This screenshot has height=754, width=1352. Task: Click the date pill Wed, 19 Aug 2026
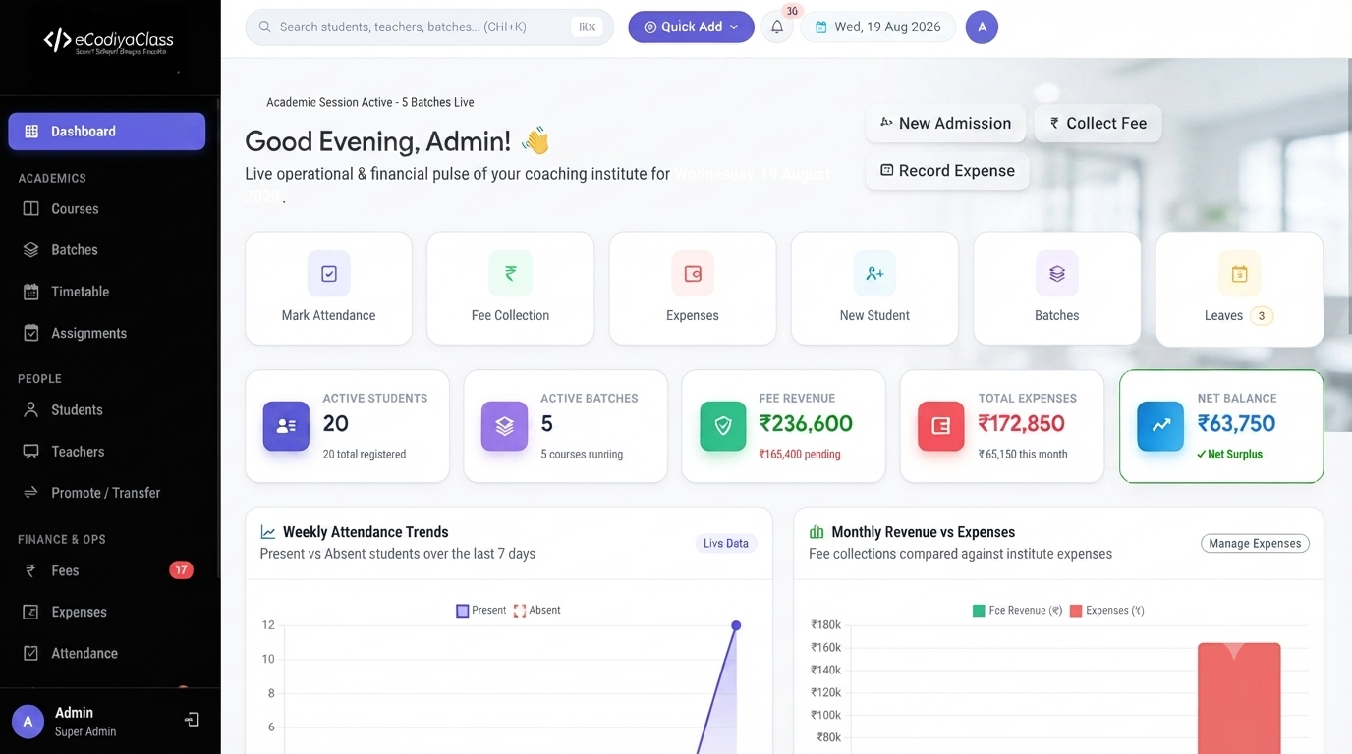pos(878,27)
